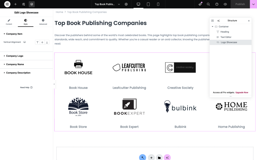Click the Upgrade Now link
The width and height of the screenshot is (257, 160).
click(242, 92)
